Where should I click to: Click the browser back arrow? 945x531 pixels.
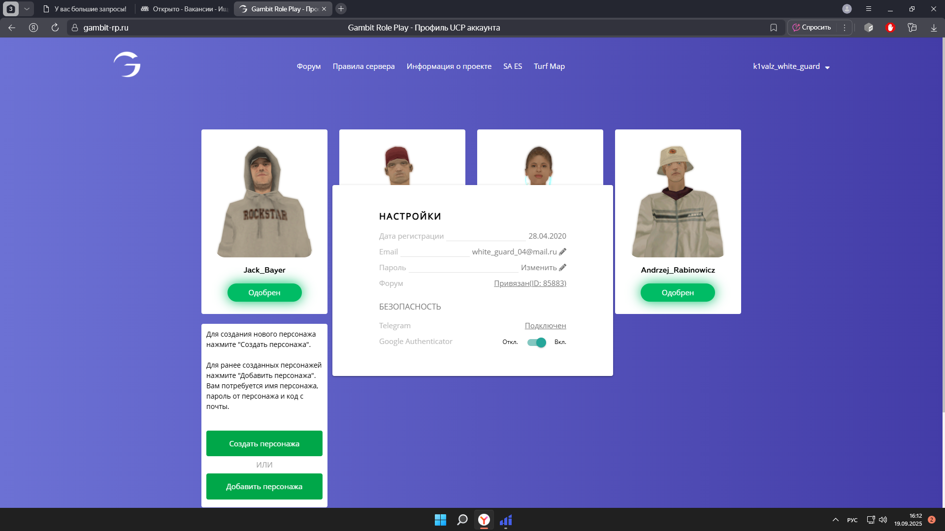click(x=12, y=28)
